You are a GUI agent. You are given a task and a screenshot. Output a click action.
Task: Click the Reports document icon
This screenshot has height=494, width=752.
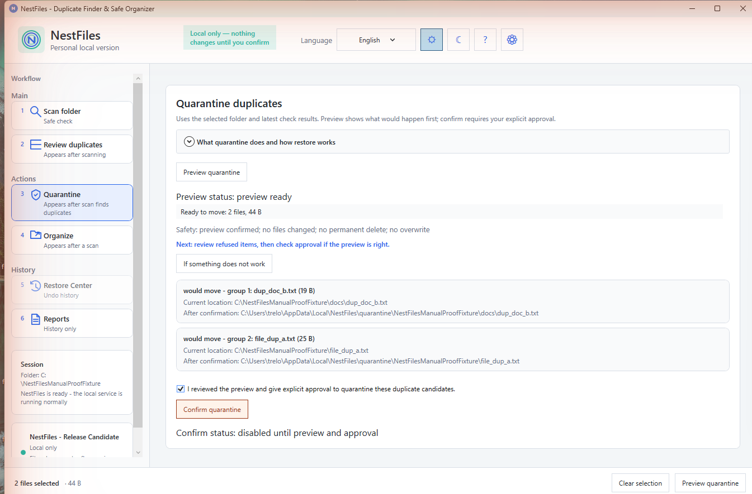[35, 319]
